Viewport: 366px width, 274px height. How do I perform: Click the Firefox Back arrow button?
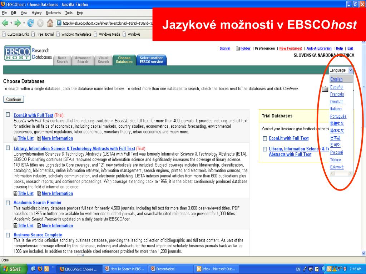pyautogui.click(x=5, y=23)
